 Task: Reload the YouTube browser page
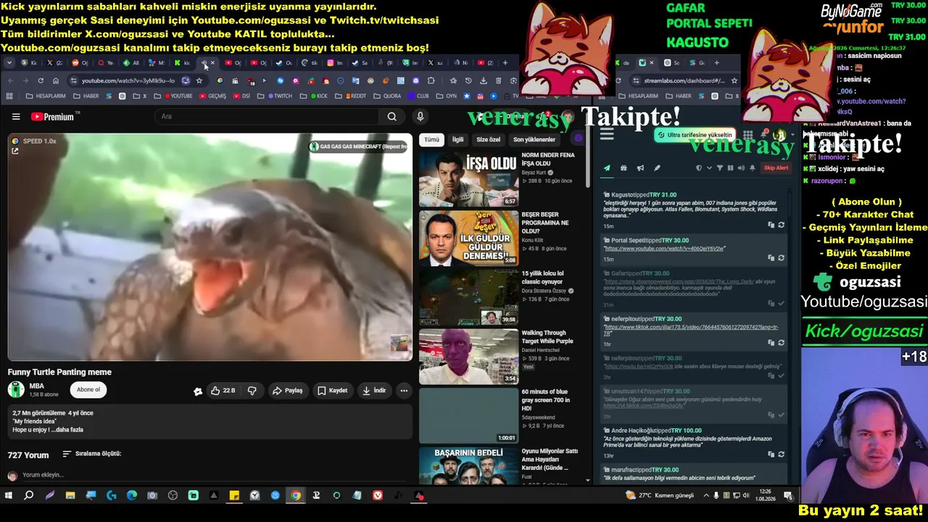coord(41,80)
